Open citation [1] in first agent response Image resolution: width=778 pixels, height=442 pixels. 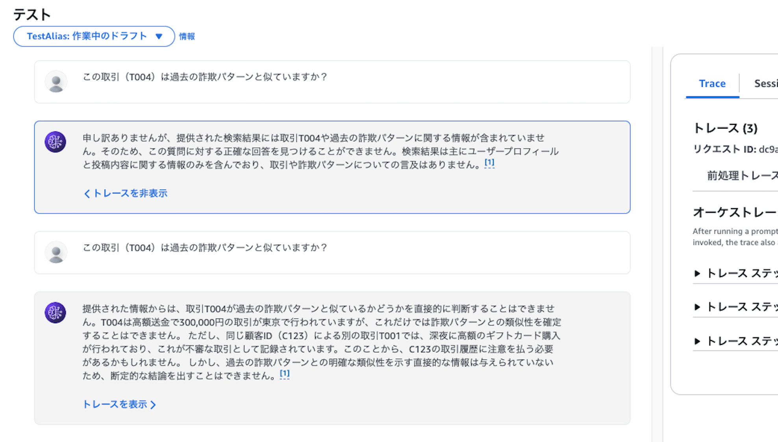(489, 163)
